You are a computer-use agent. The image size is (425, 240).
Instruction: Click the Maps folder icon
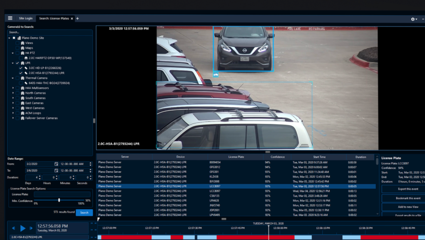click(23, 48)
